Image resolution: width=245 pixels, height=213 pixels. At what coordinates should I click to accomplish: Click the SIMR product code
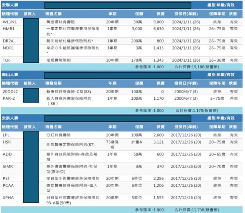coord(8,166)
